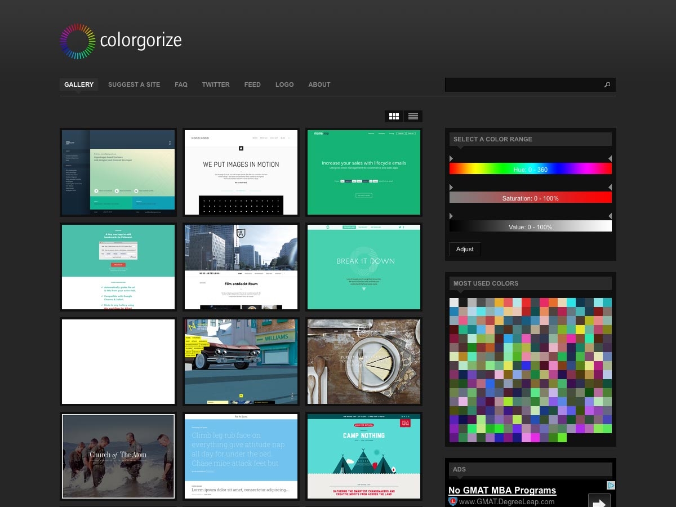This screenshot has width=676, height=507.
Task: Open the Pinboard bookmarks app thumbnail
Action: tap(118, 267)
